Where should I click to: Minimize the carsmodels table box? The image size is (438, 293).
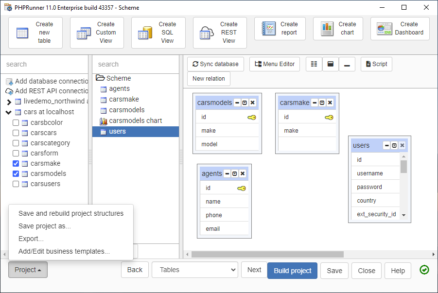237,103
